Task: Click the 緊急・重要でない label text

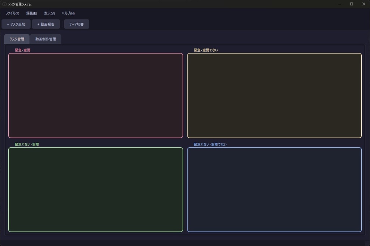Action: tap(206, 50)
